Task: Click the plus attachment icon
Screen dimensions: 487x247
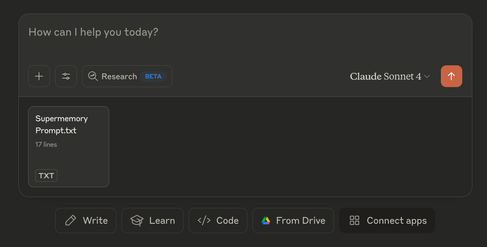Action: [39, 76]
